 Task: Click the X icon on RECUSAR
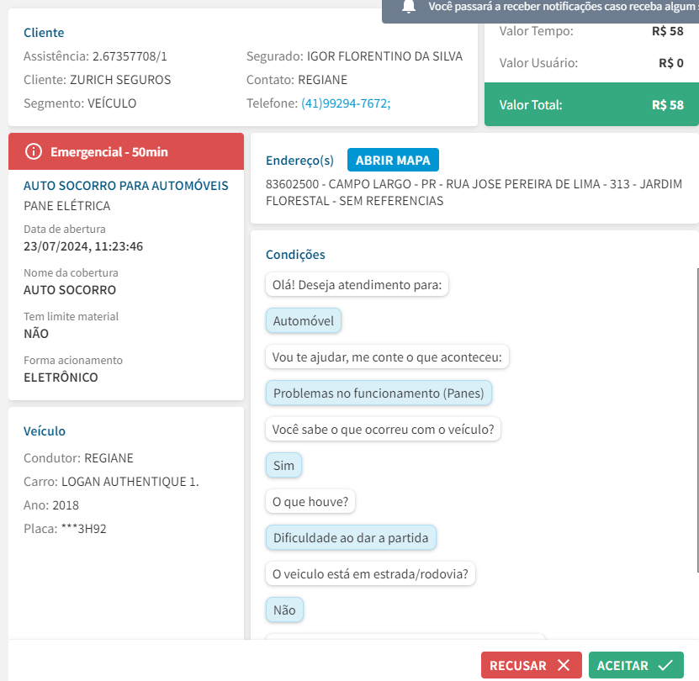(564, 665)
